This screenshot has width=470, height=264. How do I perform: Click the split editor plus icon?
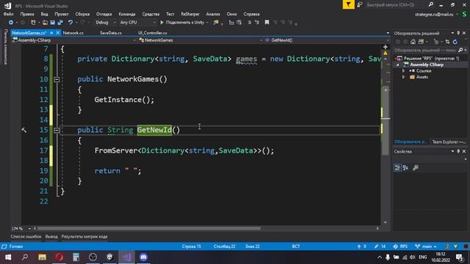(x=385, y=47)
